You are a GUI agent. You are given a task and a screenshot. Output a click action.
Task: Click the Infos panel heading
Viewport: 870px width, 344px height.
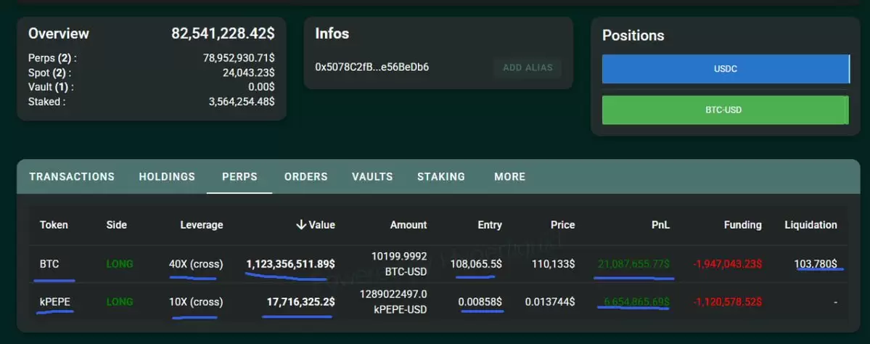pos(332,33)
